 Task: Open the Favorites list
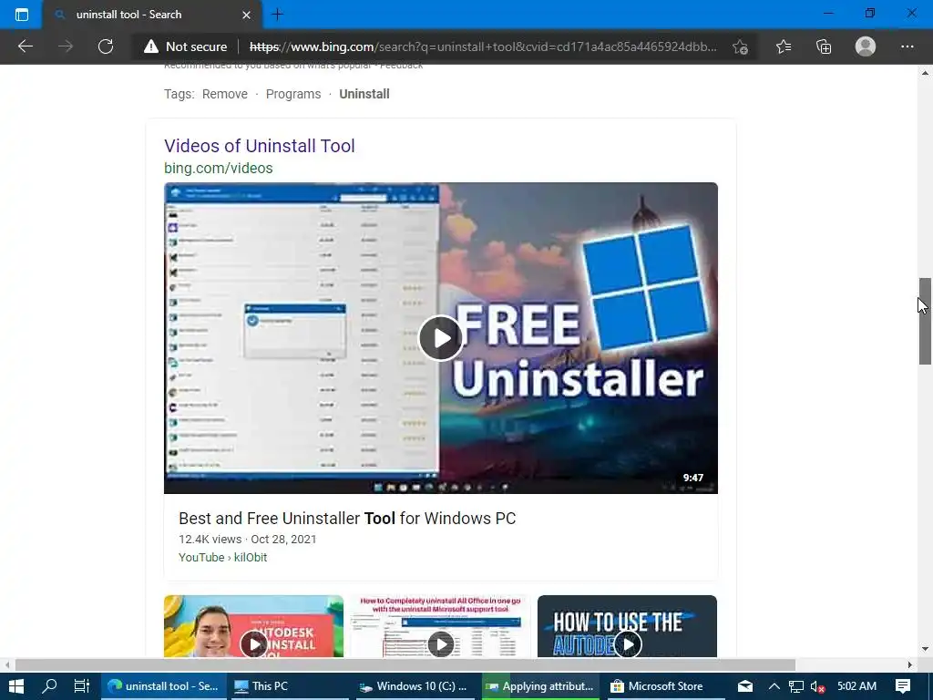[x=783, y=46]
